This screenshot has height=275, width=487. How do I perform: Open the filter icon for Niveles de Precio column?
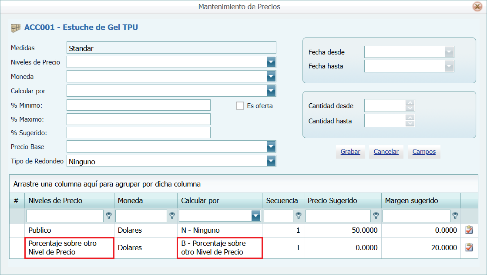coord(109,216)
